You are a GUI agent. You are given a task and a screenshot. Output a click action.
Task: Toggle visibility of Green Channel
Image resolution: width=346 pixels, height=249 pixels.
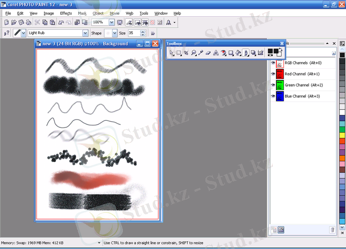pos(273,85)
